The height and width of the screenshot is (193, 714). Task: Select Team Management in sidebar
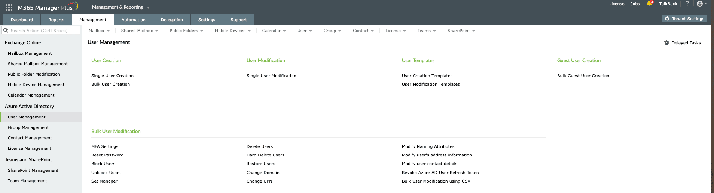pos(28,181)
